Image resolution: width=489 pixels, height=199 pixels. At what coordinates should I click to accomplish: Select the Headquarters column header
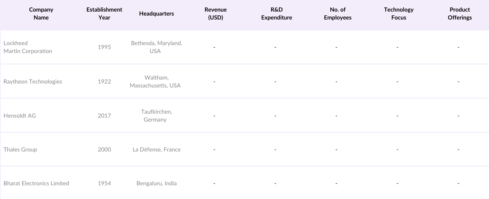156,14
